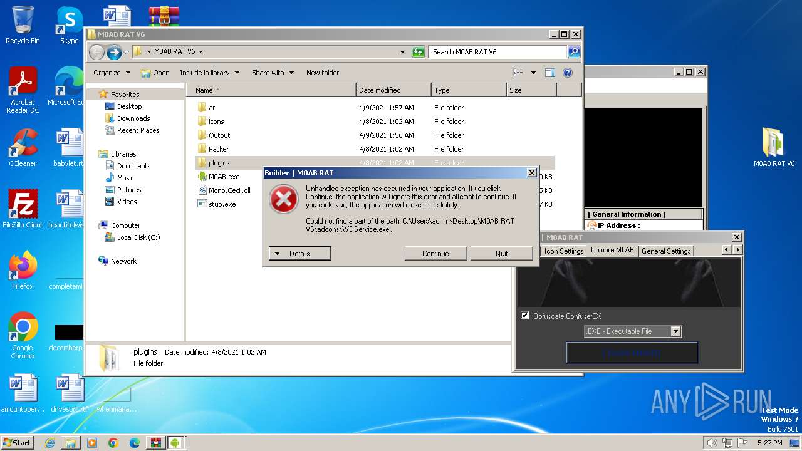Switch to the Icon Settings tab
Screen dimensions: 802x451
coord(563,251)
